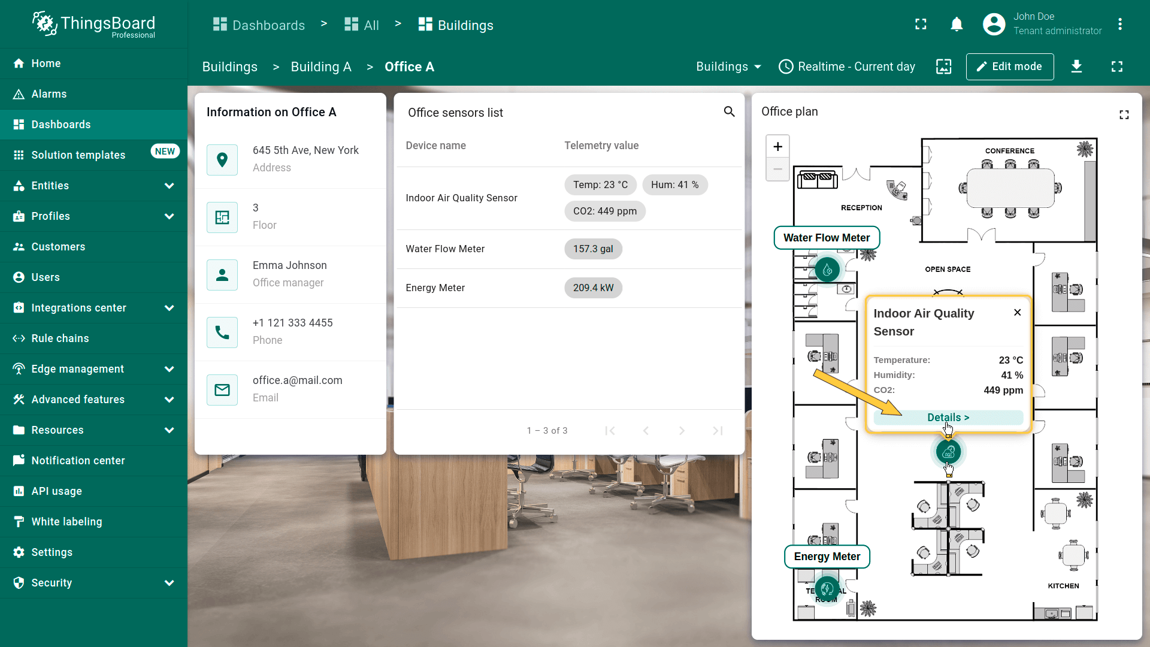The image size is (1150, 647).
Task: Open search in Office sensors list
Action: [729, 112]
